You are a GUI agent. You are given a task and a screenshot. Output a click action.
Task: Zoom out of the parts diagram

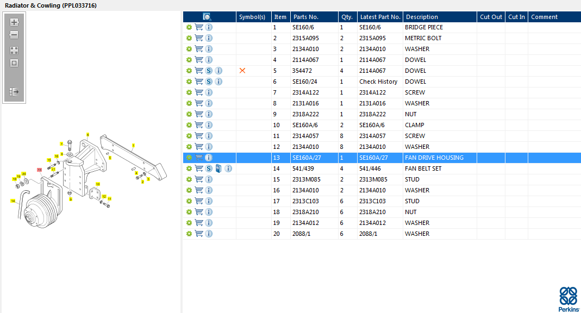[14, 35]
